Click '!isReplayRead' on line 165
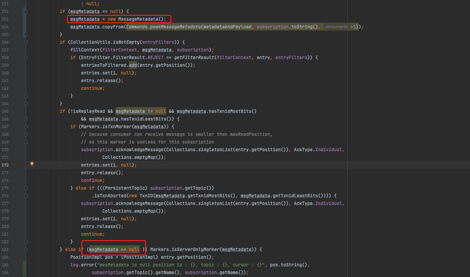This screenshot has height=277, width=470. click(x=88, y=111)
